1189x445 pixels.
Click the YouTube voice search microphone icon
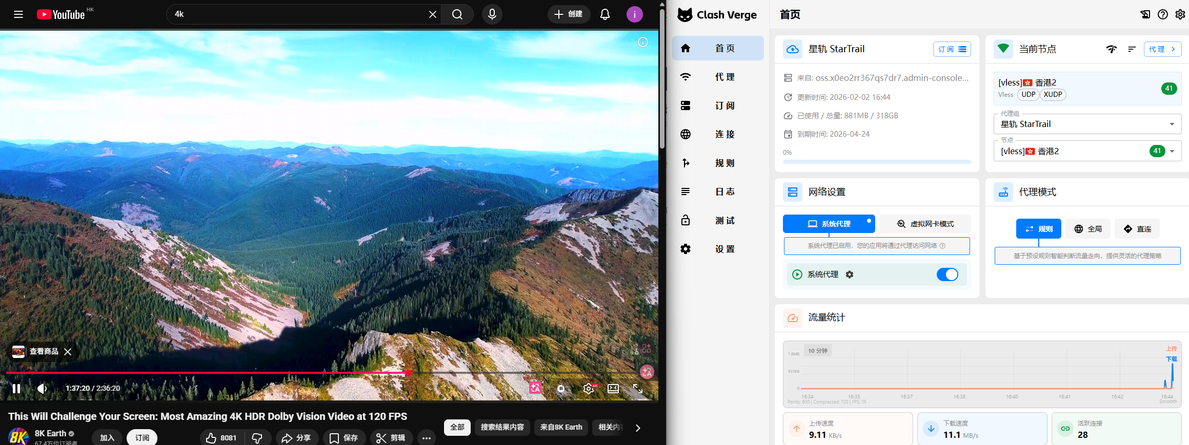[492, 14]
